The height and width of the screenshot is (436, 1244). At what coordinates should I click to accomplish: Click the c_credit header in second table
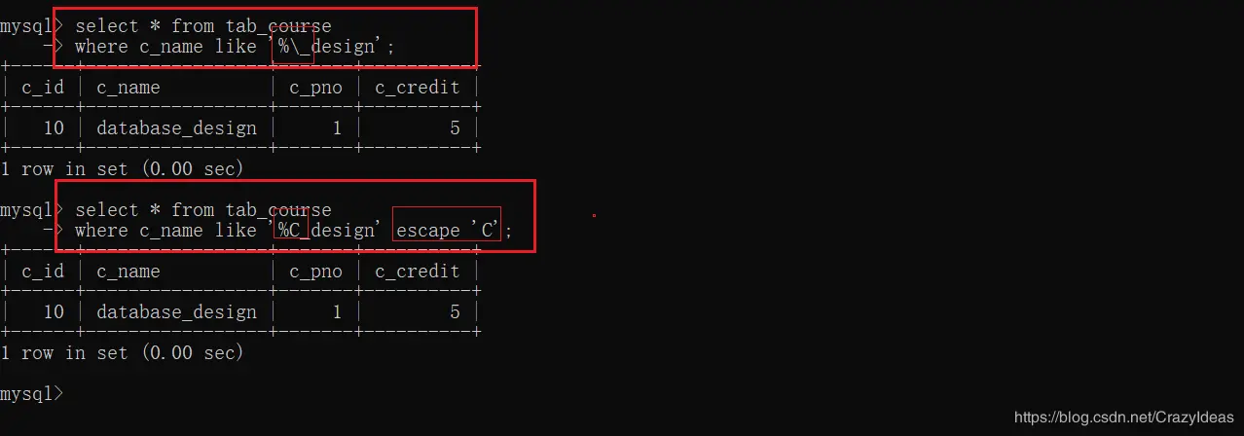tap(418, 272)
